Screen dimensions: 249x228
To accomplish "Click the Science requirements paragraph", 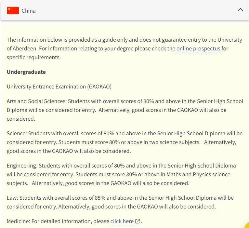I will (x=124, y=142).
